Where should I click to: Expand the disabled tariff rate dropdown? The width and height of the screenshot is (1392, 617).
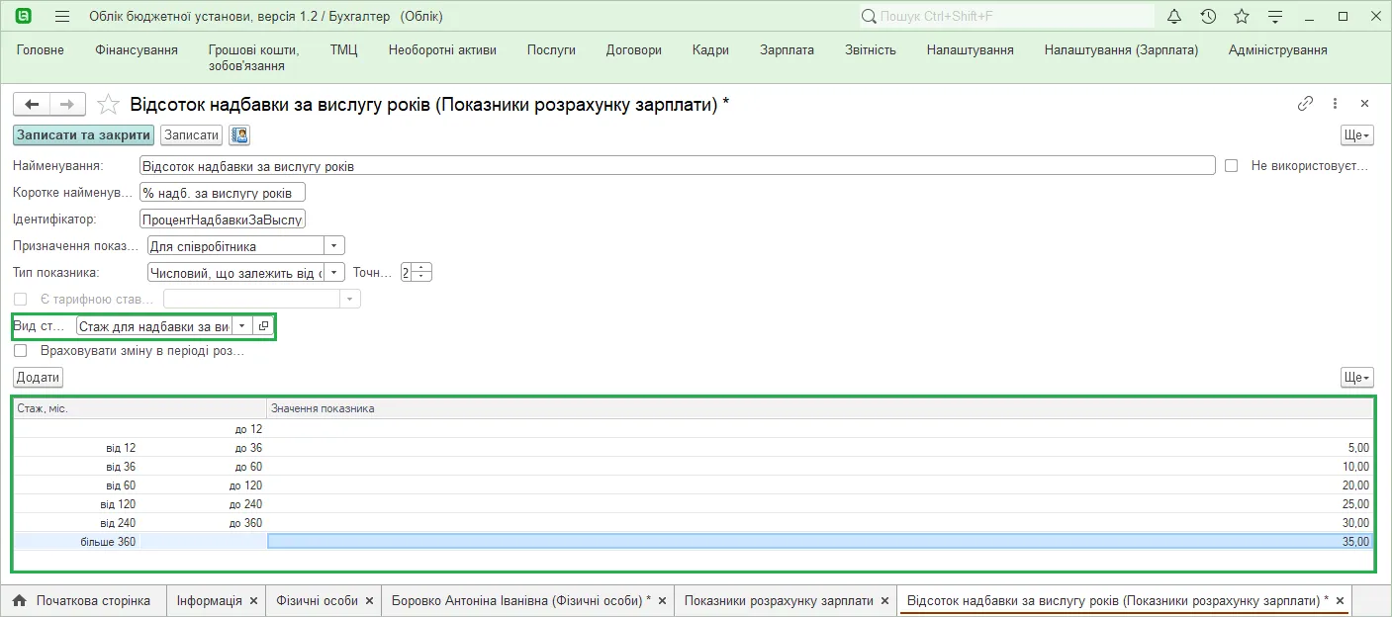(x=350, y=299)
